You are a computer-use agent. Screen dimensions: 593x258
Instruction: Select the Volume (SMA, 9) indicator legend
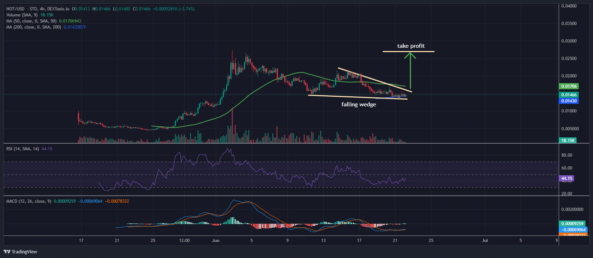pos(22,15)
